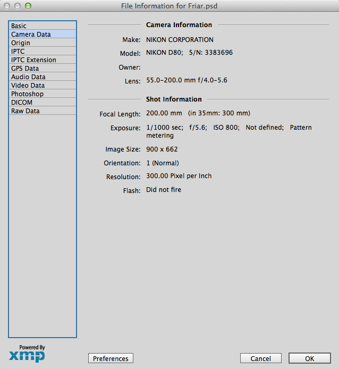Click the Shot Information section heading

(x=174, y=99)
